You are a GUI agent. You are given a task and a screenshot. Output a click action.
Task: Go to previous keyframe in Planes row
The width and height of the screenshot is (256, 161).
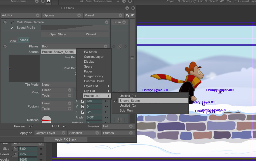(114, 47)
